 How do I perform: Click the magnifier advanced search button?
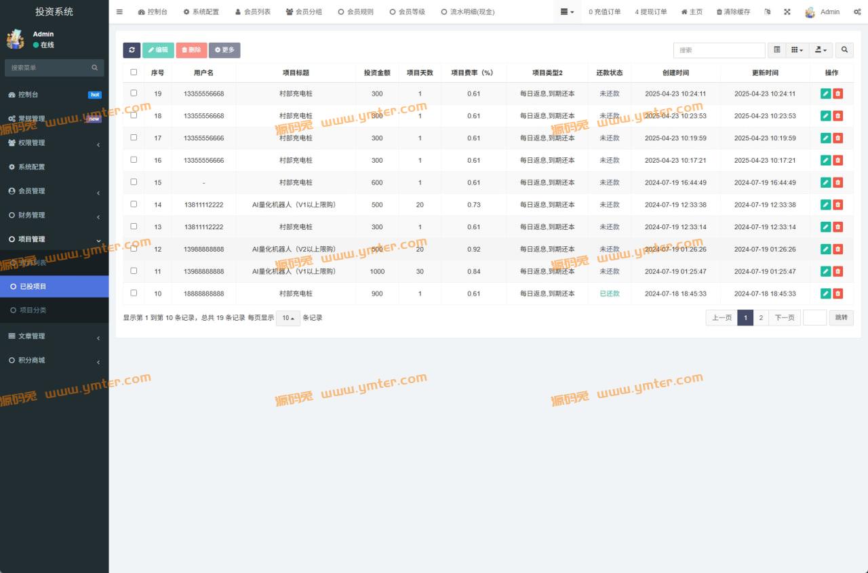(x=844, y=50)
